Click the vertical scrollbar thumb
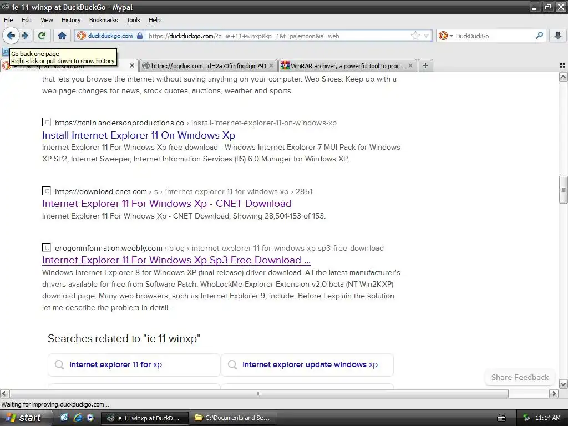Image resolution: width=568 pixels, height=426 pixels. click(563, 190)
